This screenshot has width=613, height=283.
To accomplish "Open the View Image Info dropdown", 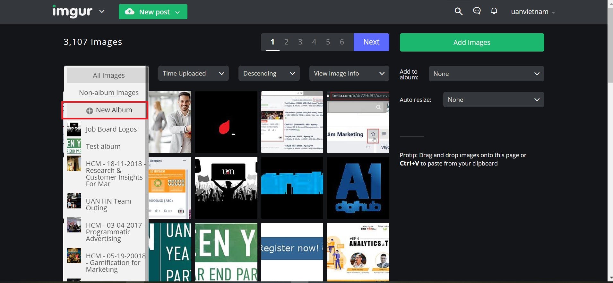I will [x=349, y=73].
